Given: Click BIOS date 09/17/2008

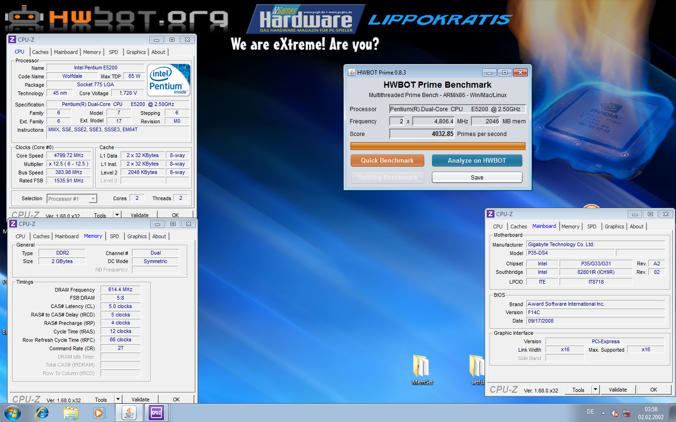Looking at the screenshot, I should [596, 321].
